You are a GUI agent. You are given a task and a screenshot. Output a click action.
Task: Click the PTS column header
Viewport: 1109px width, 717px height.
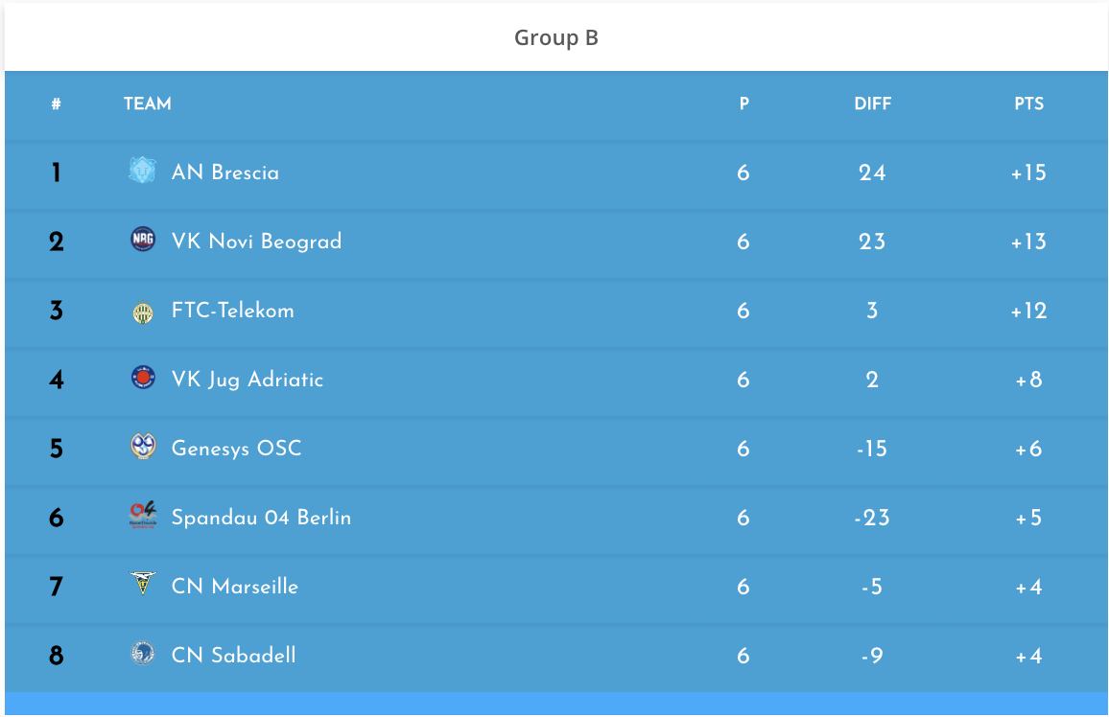tap(1028, 104)
